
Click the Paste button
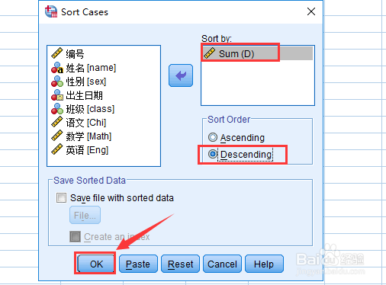138,264
